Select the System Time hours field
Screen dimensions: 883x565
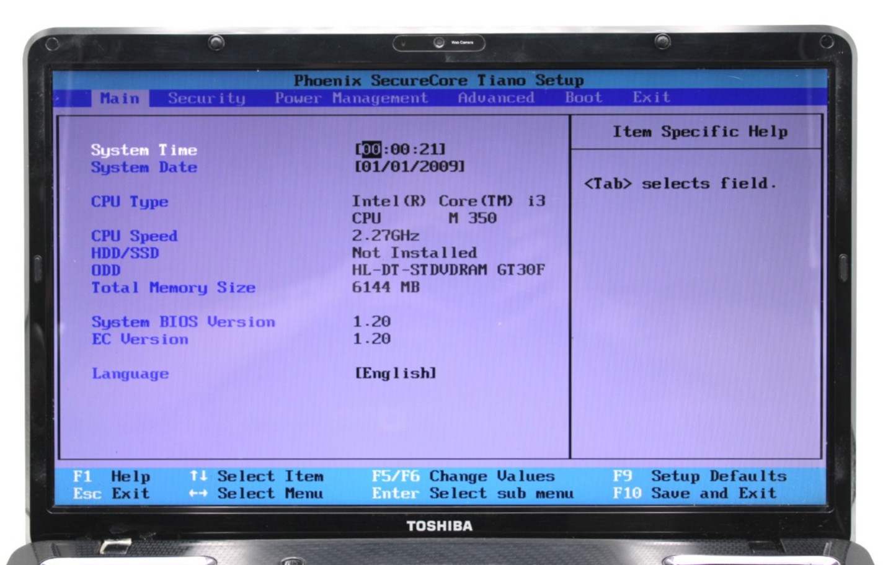coord(371,149)
